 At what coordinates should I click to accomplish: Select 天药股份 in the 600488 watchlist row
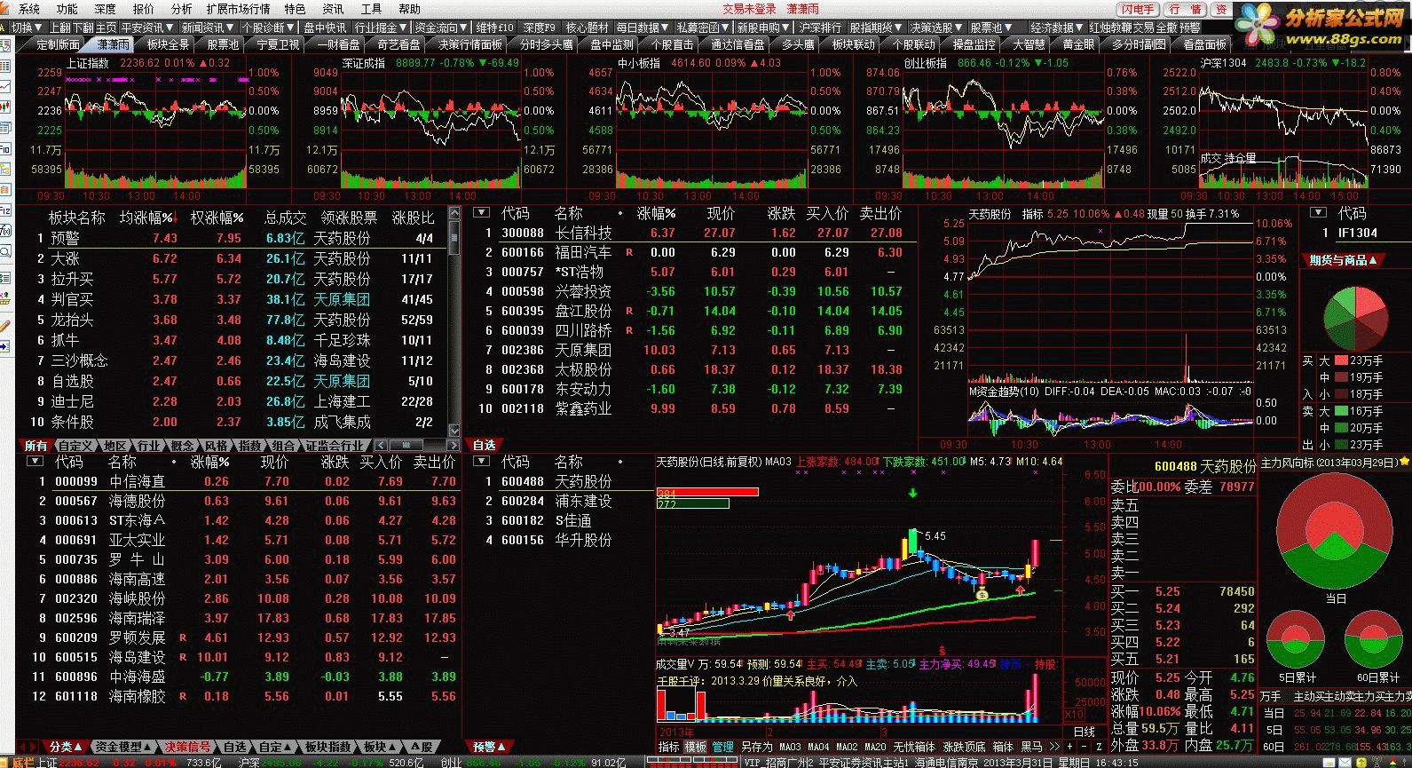click(583, 481)
